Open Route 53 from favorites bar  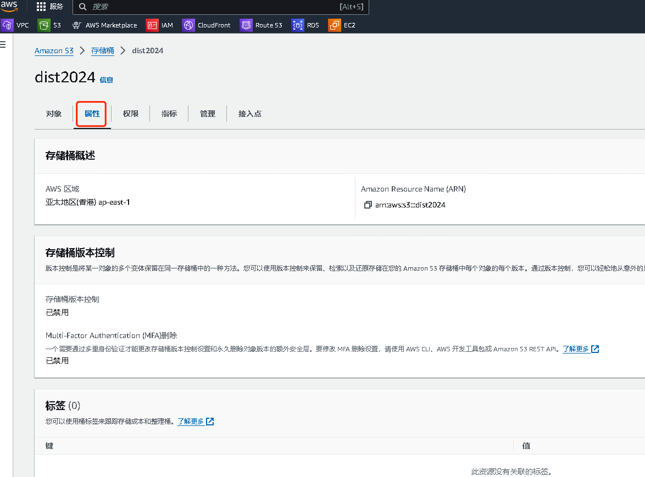pos(269,25)
